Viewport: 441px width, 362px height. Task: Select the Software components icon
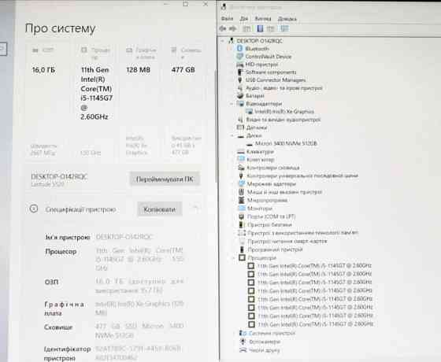pos(240,72)
